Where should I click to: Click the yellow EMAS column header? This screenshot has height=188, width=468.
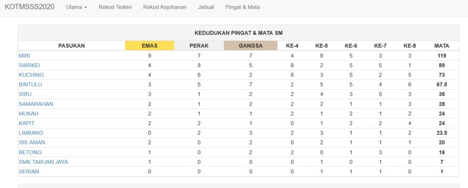point(149,46)
